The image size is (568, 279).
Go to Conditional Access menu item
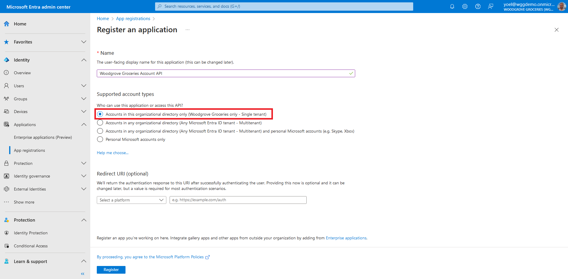(x=30, y=246)
